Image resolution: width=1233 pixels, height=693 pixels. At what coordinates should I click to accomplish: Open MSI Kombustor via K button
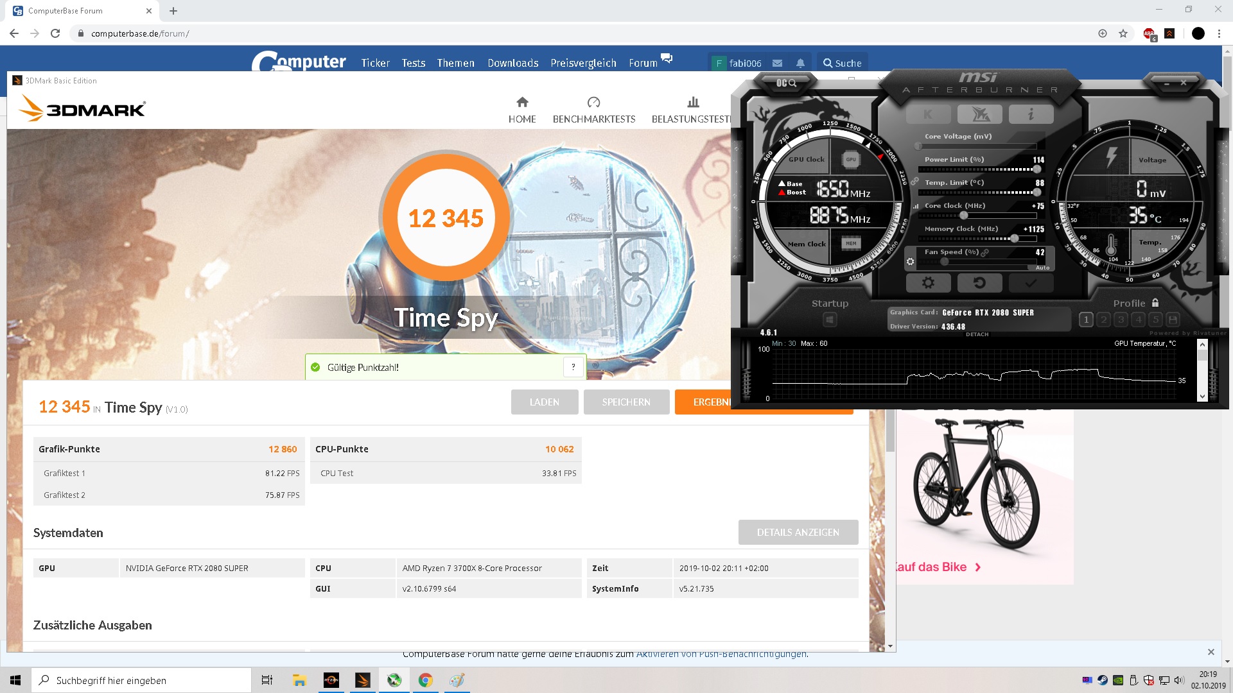(928, 114)
